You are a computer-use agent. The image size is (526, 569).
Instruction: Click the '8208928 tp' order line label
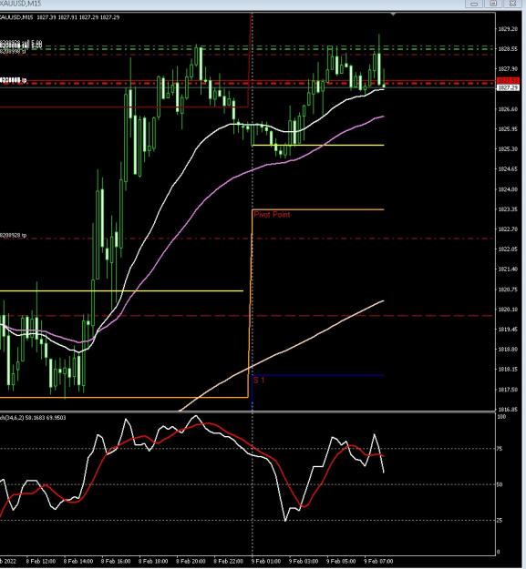point(14,235)
